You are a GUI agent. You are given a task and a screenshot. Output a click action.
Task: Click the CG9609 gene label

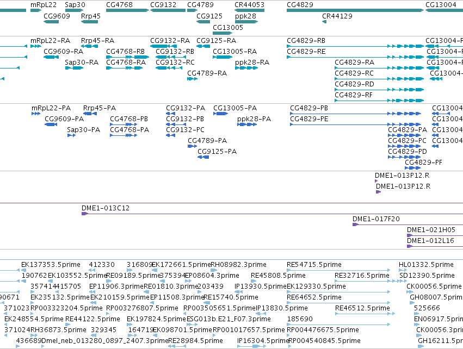[57, 16]
